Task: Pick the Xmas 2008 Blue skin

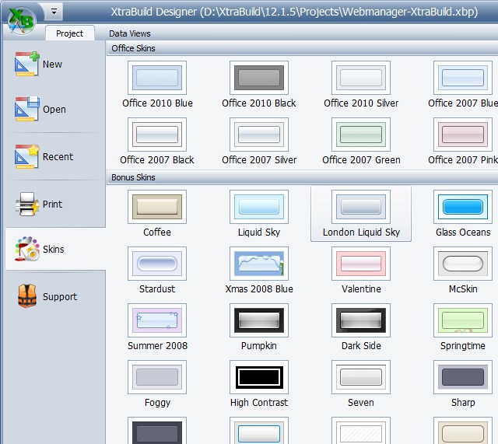Action: 259,271
